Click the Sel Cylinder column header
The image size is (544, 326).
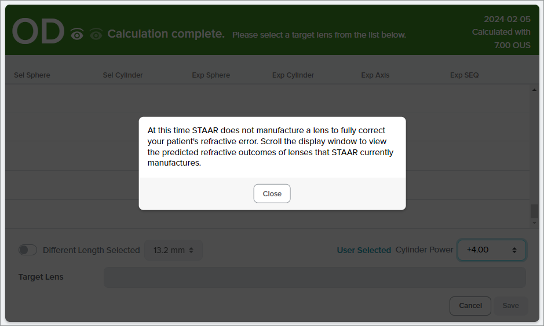click(123, 75)
